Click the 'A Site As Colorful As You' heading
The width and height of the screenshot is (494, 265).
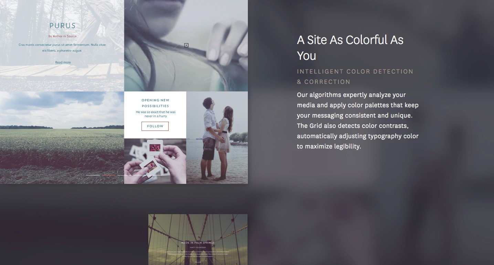pyautogui.click(x=350, y=48)
